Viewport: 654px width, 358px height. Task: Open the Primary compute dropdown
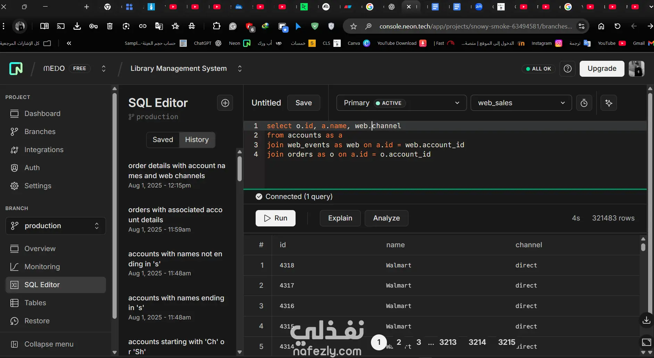401,103
